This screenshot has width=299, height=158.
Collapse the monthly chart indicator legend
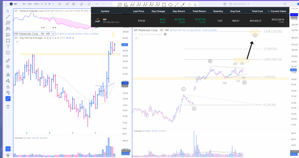[x=17, y=42]
